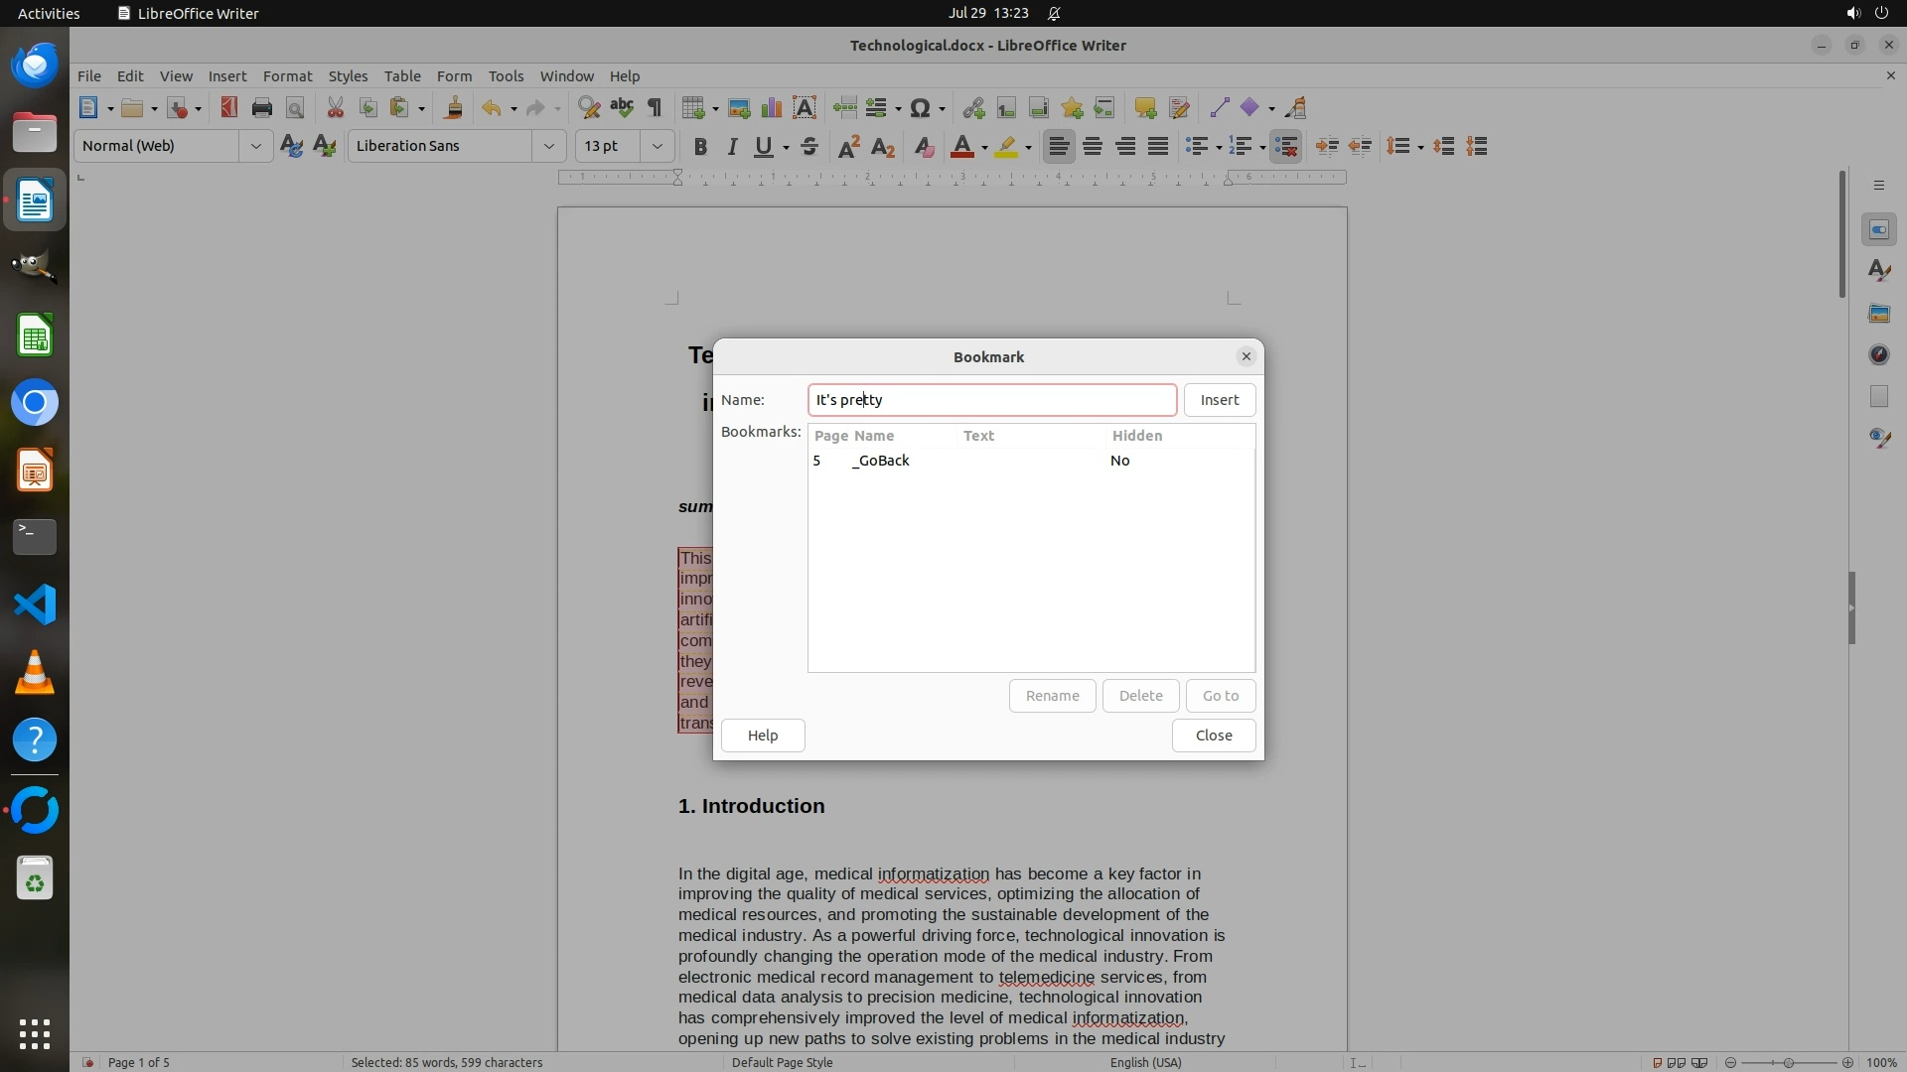Click the Insert Image toolbar icon
The image size is (1907, 1072).
(x=738, y=108)
